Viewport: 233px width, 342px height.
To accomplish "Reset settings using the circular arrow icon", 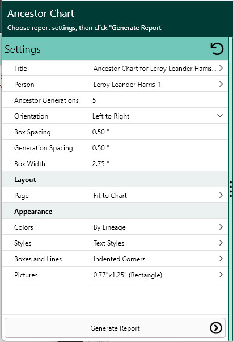I will coord(217,49).
